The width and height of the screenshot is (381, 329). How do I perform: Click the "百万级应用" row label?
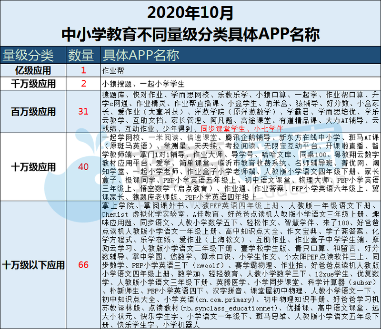click(x=33, y=112)
